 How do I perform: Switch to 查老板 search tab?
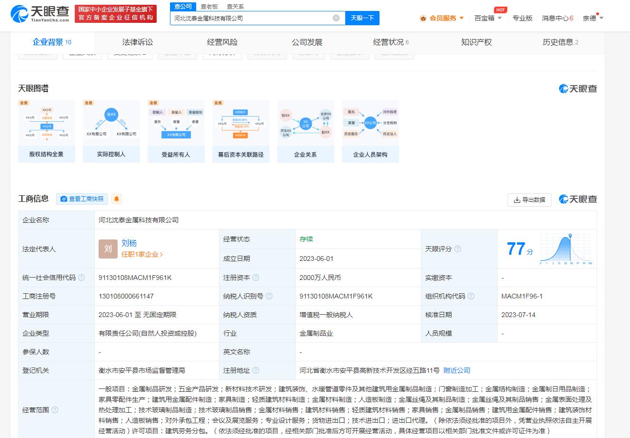point(209,6)
